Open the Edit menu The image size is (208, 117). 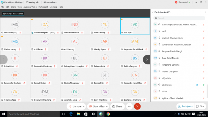pos(7,7)
